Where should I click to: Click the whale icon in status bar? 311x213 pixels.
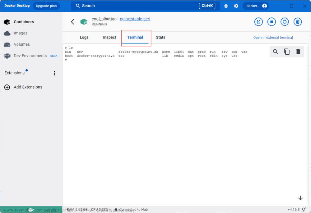[31, 210]
